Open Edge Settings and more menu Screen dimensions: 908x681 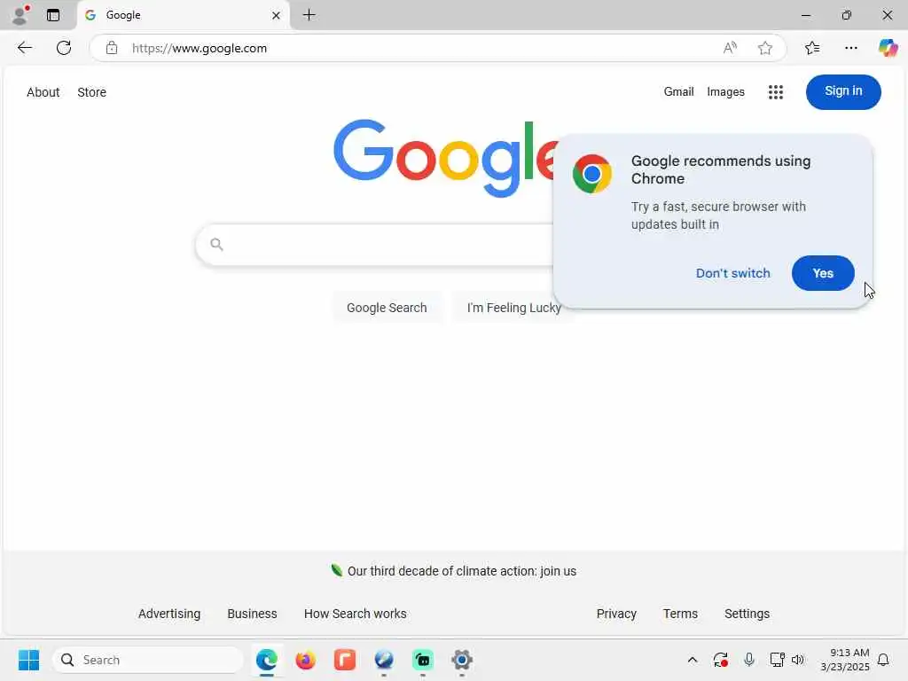click(x=850, y=48)
